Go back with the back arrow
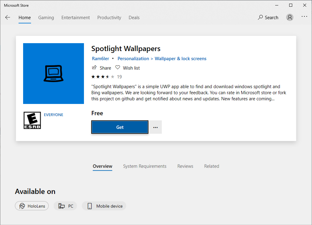The height and width of the screenshot is (225, 312). [8, 18]
